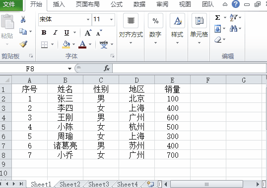The height and width of the screenshot is (188, 267).
Task: Select column E header
Action: pos(172,80)
